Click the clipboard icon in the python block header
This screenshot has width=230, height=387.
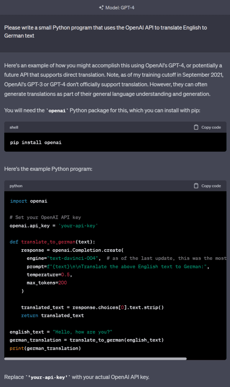(x=196, y=186)
